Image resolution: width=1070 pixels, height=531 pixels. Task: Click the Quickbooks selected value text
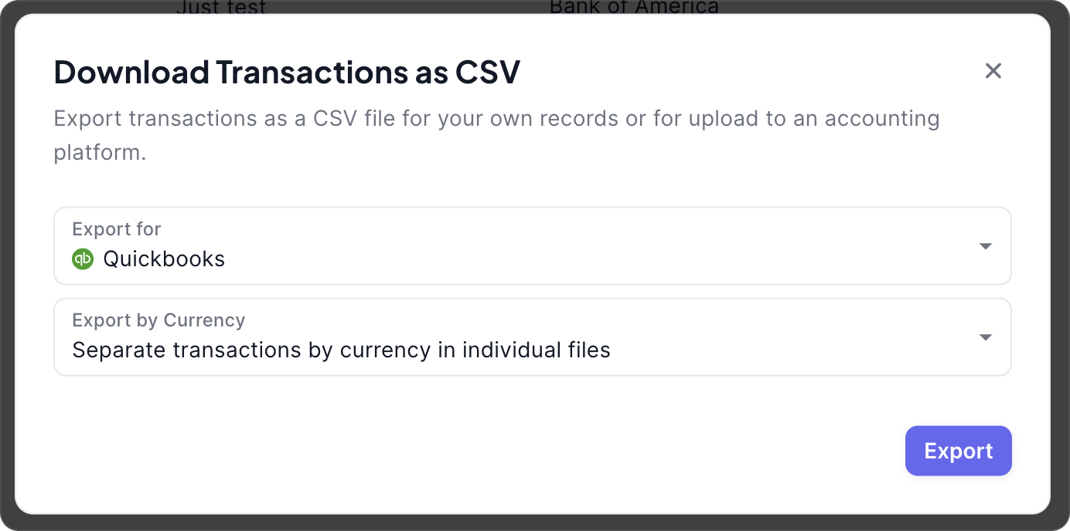pos(164,259)
